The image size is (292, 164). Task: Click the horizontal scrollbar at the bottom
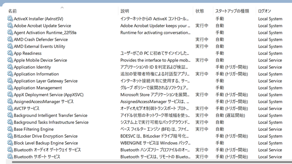[x=152, y=162]
